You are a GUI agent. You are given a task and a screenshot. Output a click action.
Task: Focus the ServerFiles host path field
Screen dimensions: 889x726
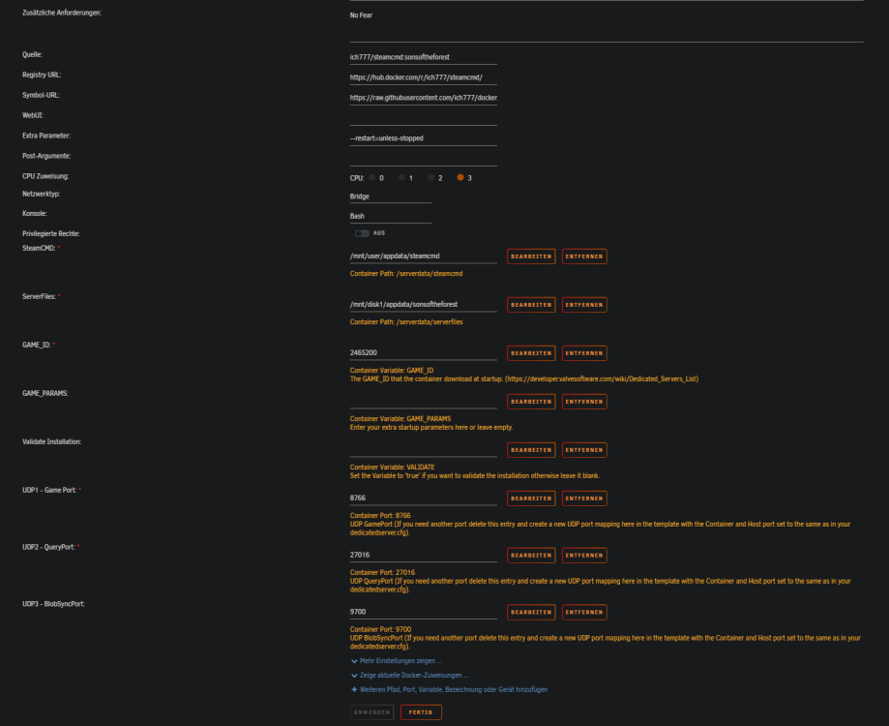[x=424, y=305]
